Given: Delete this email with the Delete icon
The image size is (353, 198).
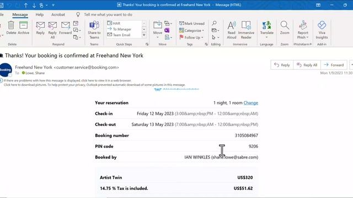Looking at the screenshot, I should coord(11,28).
